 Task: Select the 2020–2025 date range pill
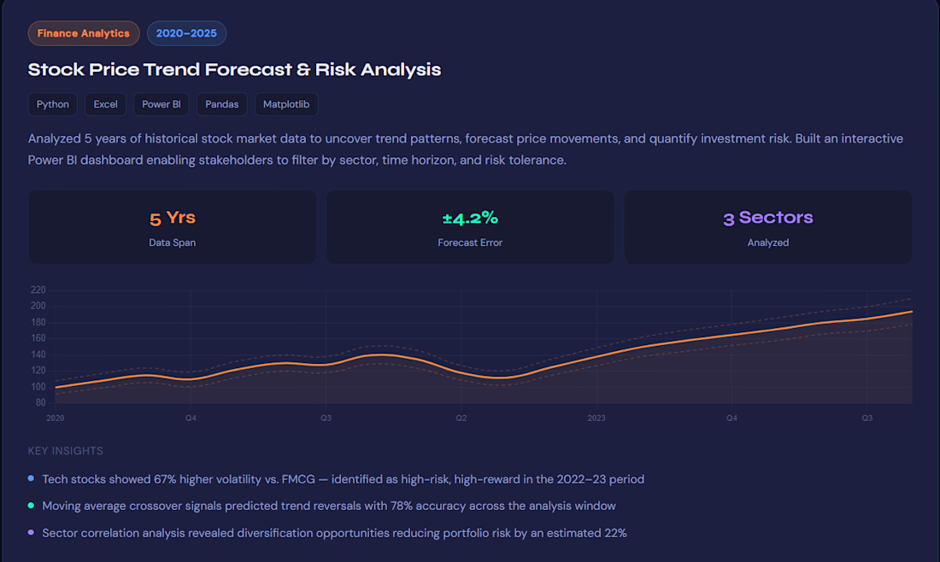186,33
